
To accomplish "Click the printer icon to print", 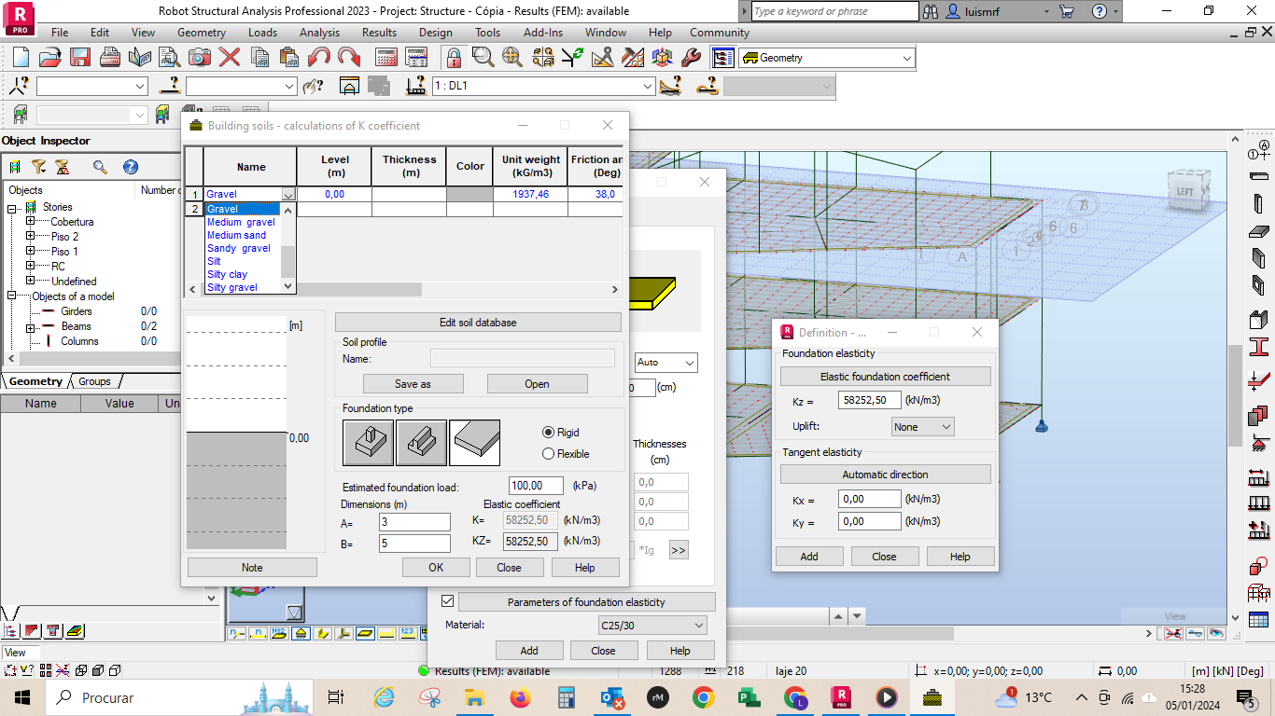I will pos(111,56).
